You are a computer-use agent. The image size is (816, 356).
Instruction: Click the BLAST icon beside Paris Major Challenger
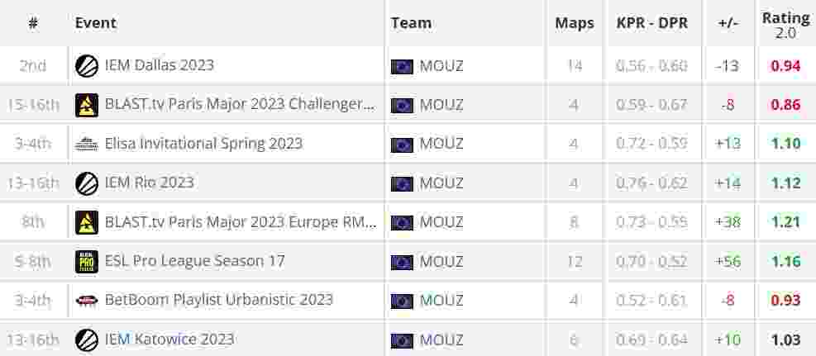click(x=86, y=105)
